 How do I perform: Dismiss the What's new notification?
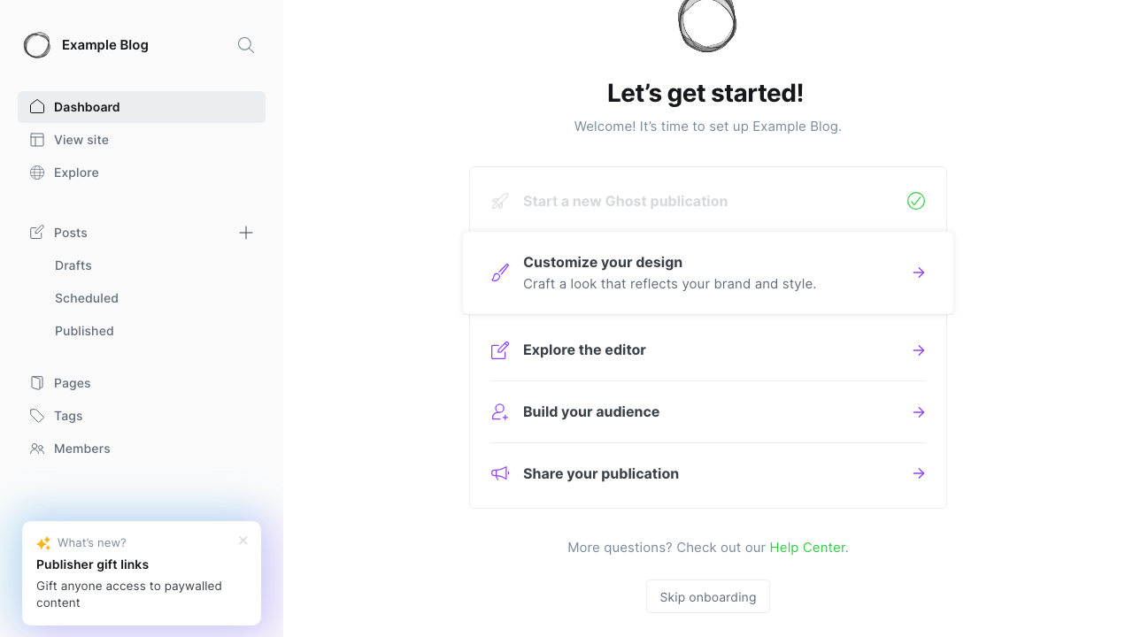[243, 541]
